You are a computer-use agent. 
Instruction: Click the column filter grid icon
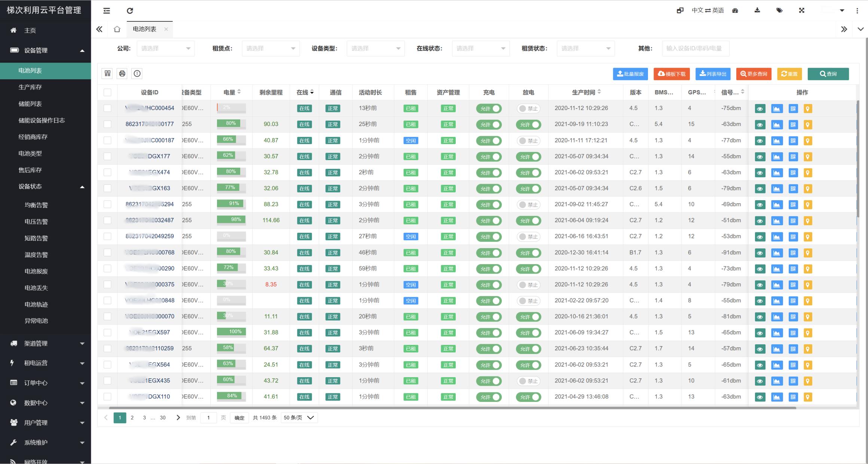(107, 74)
